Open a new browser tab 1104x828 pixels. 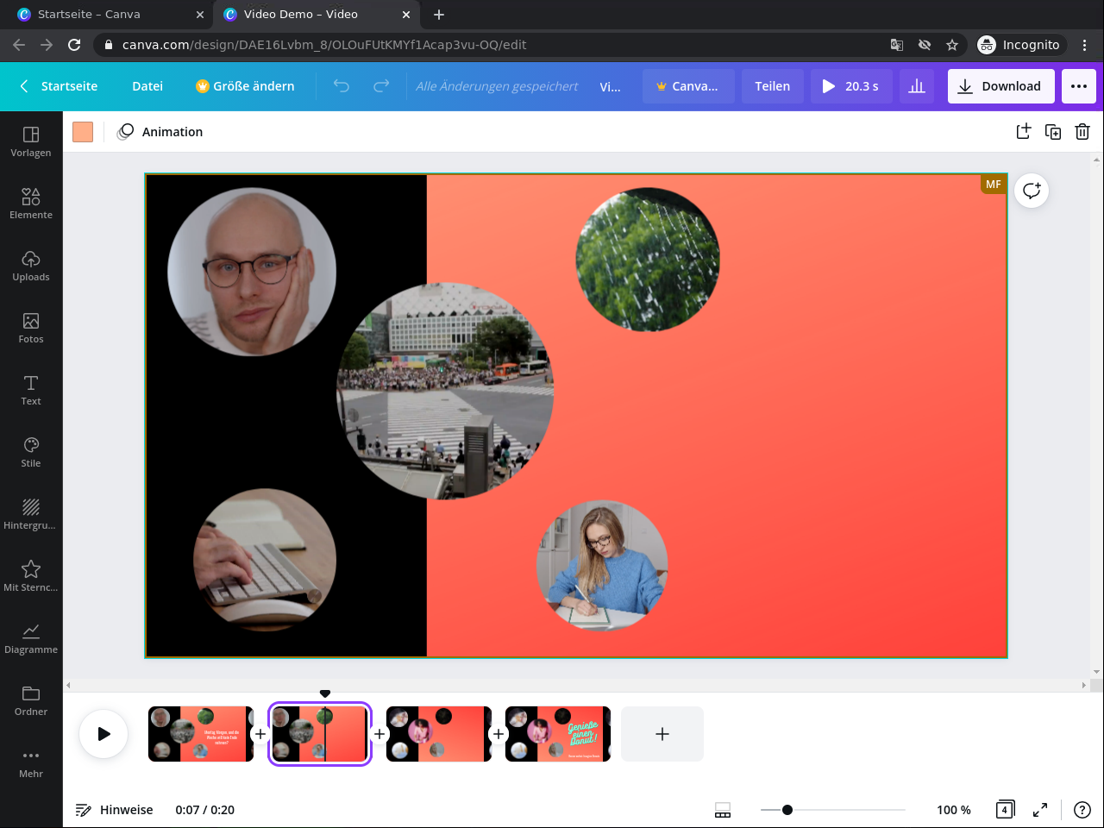(x=439, y=15)
